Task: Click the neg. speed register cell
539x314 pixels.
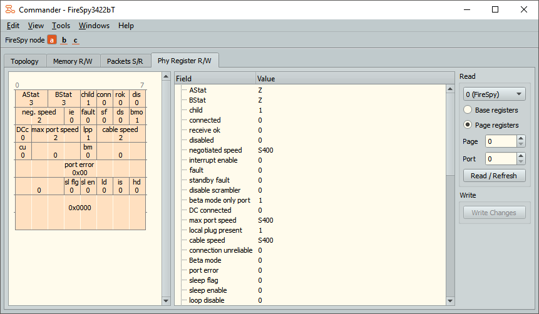Action: click(39, 116)
